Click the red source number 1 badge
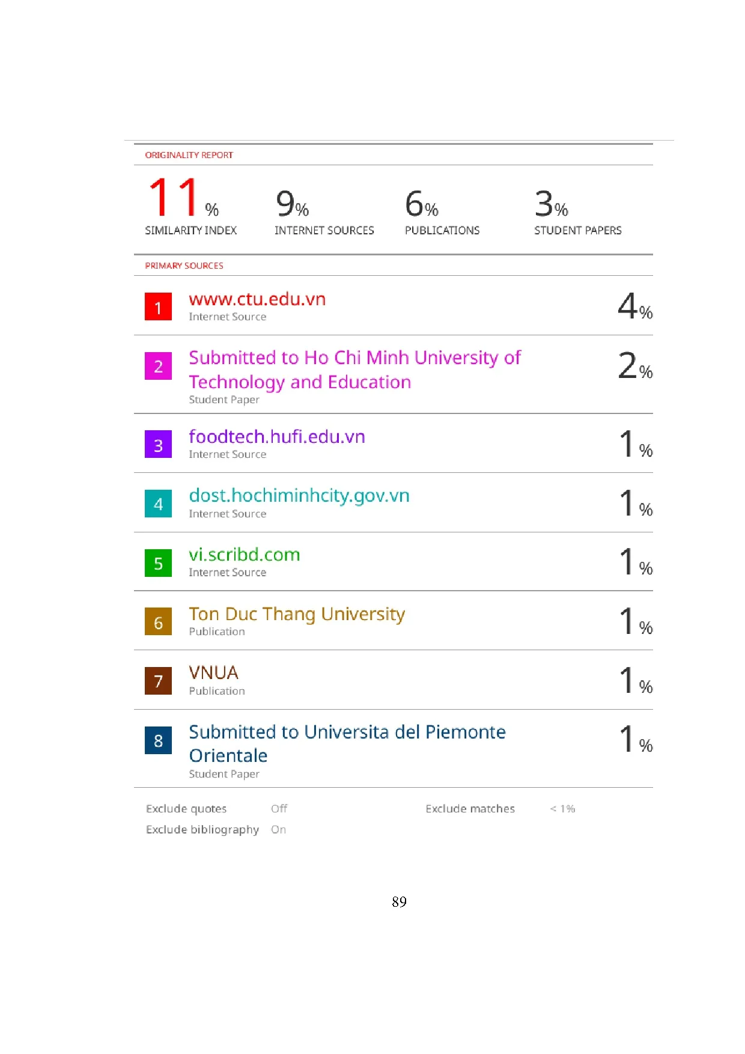 (158, 307)
